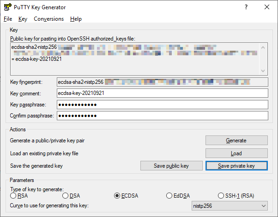
Task: Click the Generate button
Action: click(x=236, y=141)
